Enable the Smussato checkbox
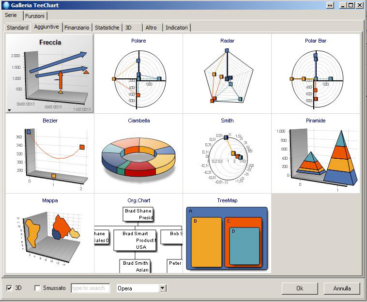367x302 pixels. (x=38, y=288)
